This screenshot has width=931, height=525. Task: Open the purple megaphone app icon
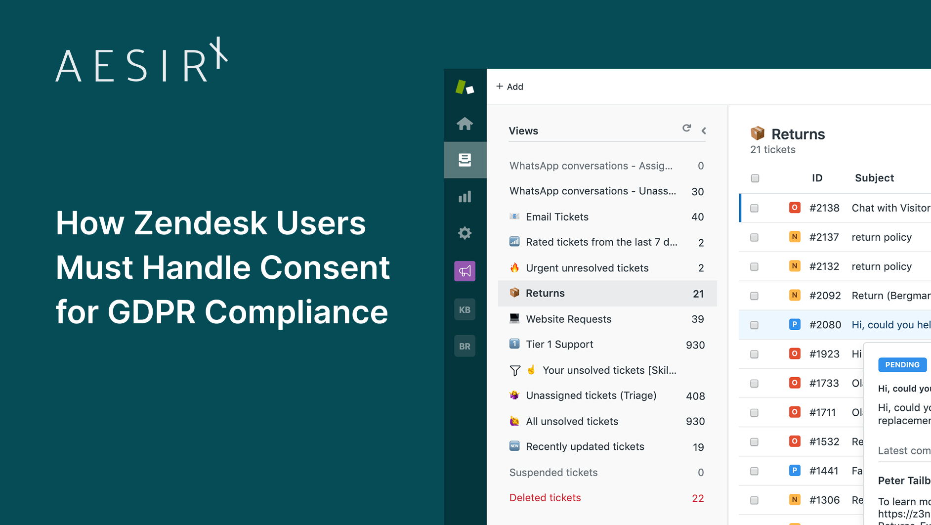tap(465, 271)
